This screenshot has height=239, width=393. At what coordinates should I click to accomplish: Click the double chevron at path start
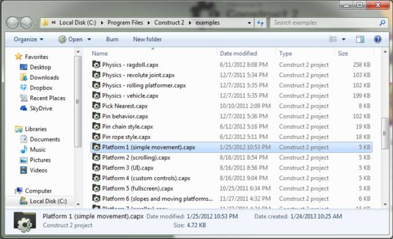click(x=53, y=23)
